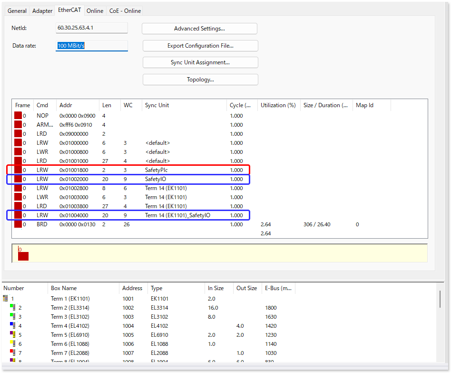
Task: Click the red frame marker in the BRD row
Action: (x=18, y=224)
